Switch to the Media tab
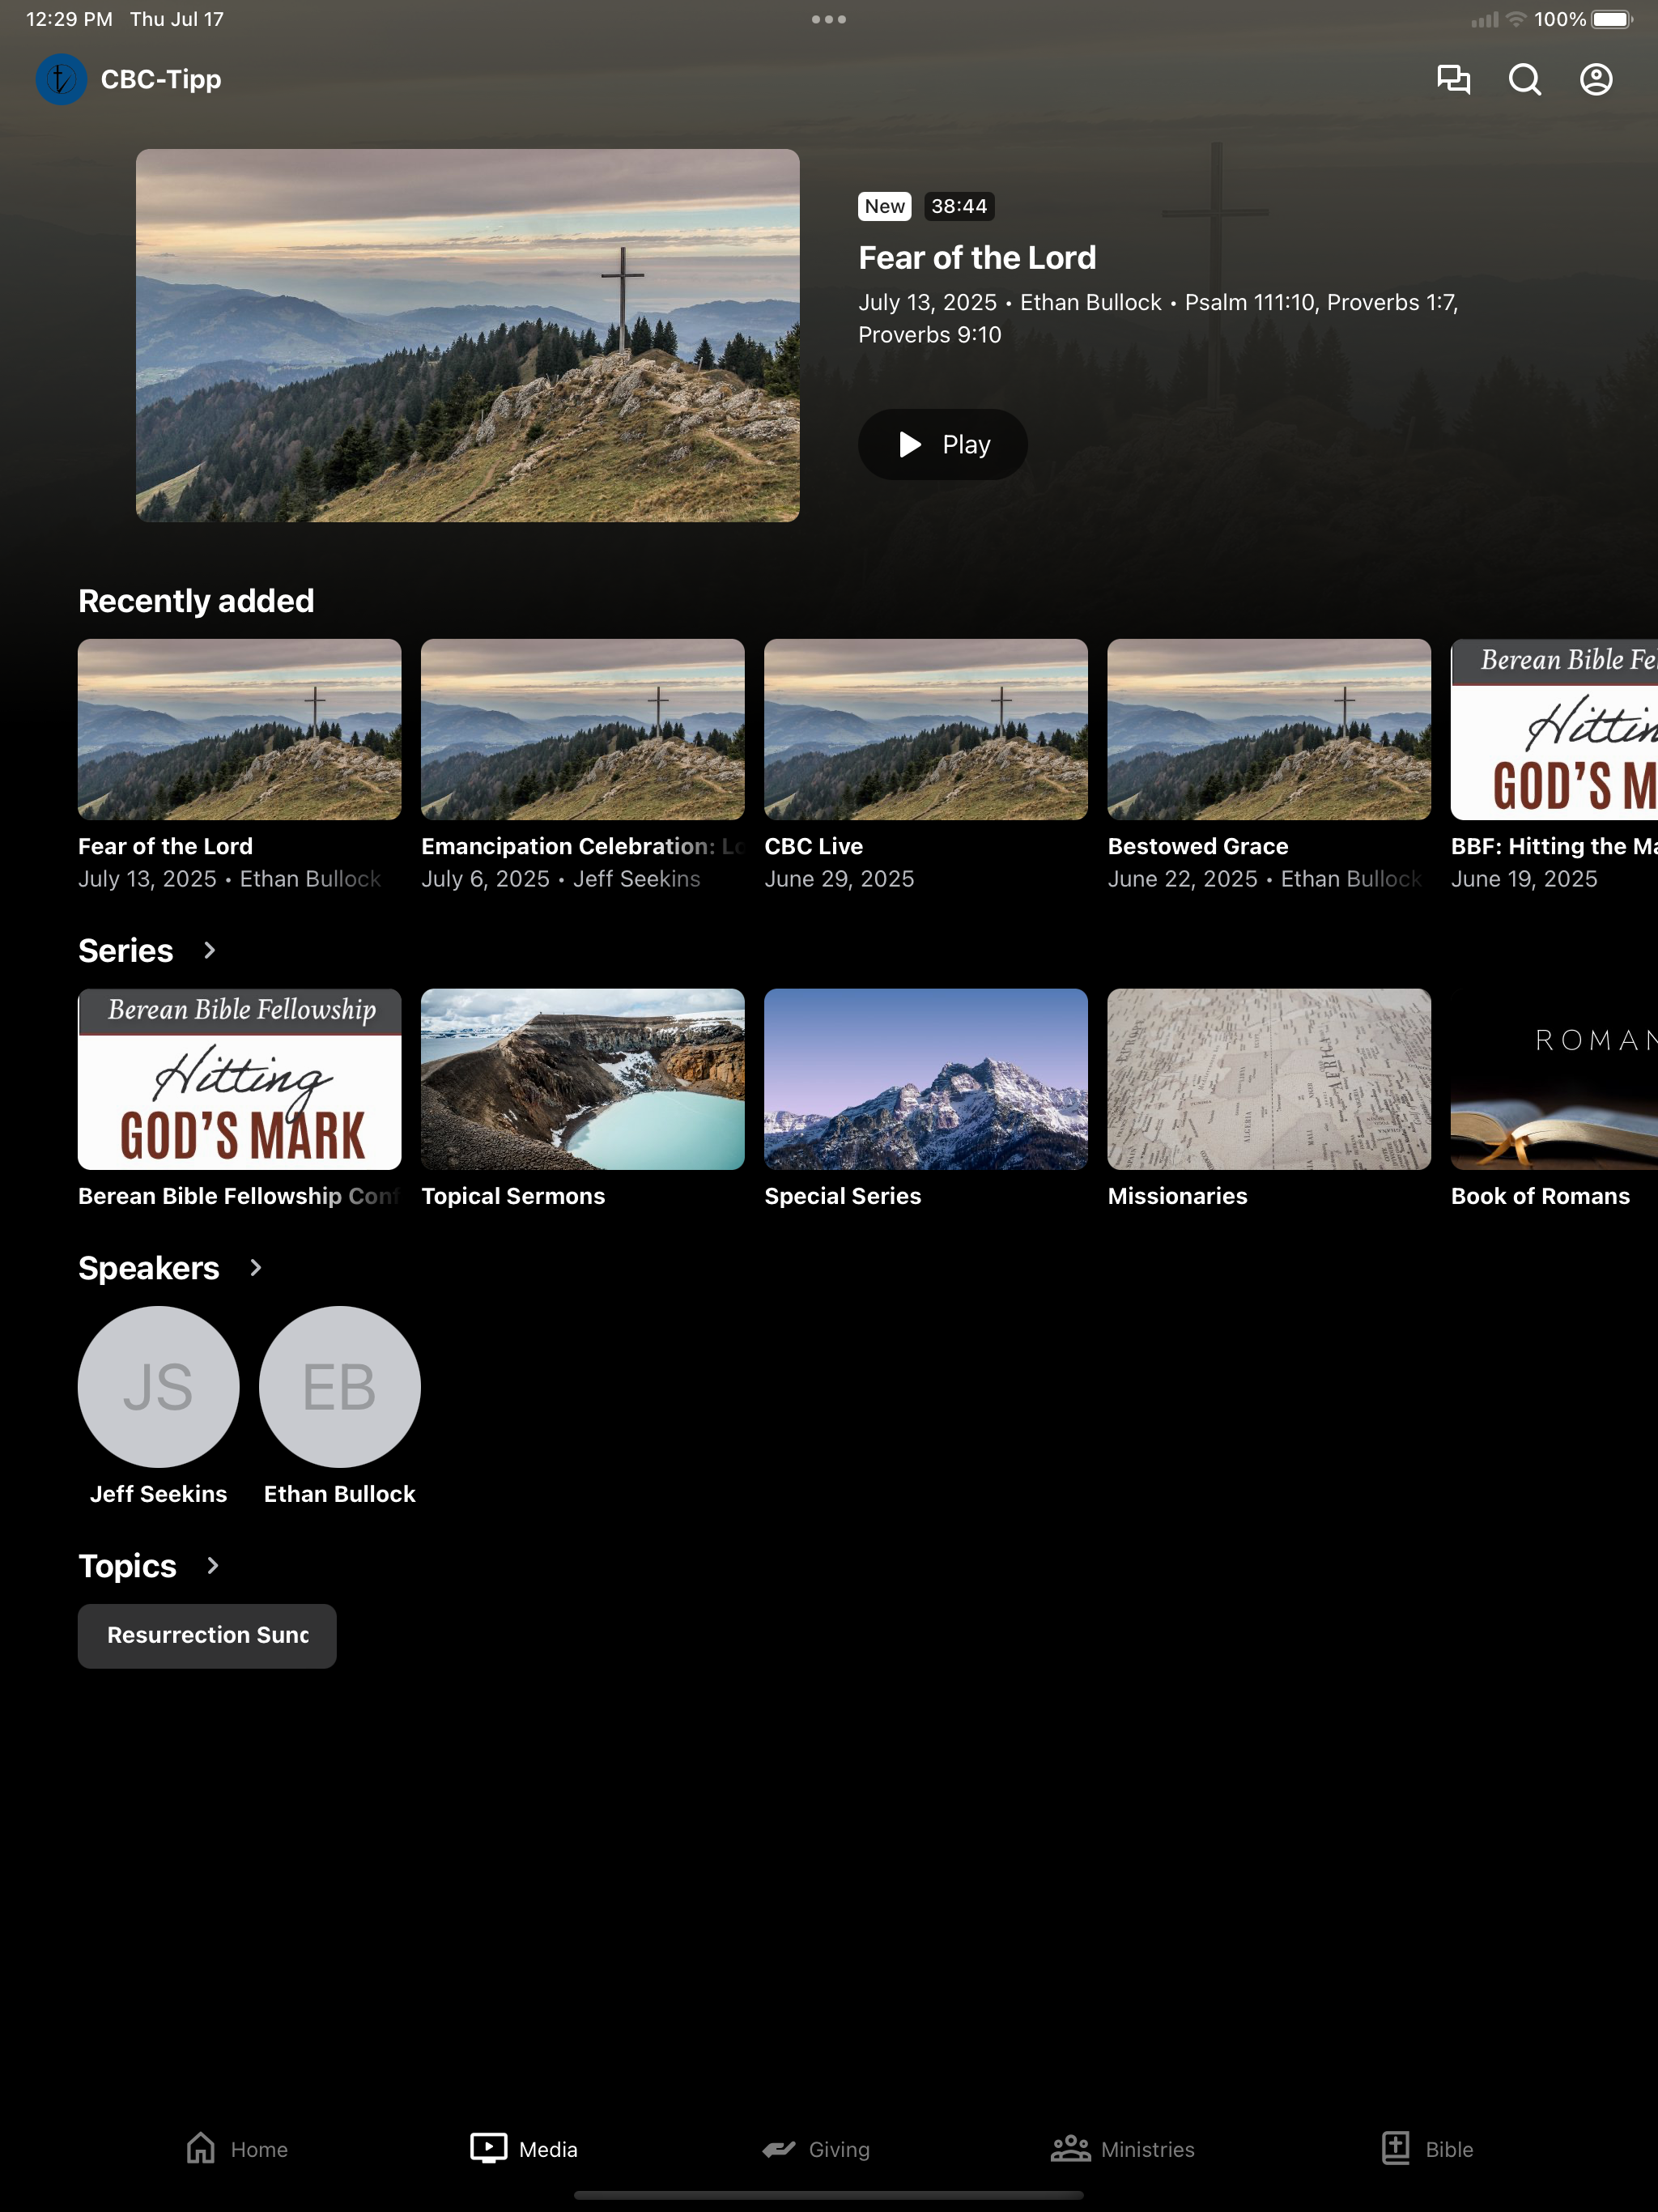The image size is (1658, 2212). (x=524, y=2148)
